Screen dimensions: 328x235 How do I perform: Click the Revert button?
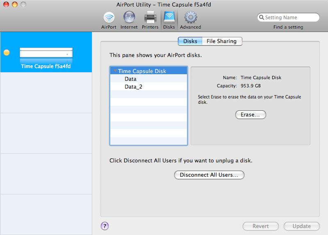[261, 226]
